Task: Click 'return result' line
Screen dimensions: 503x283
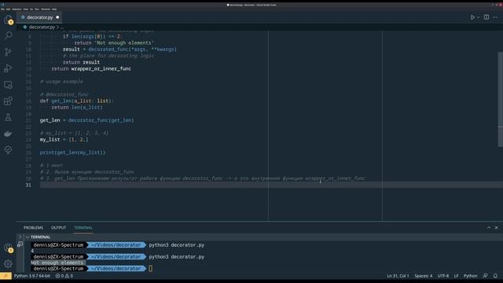Action: [81, 62]
